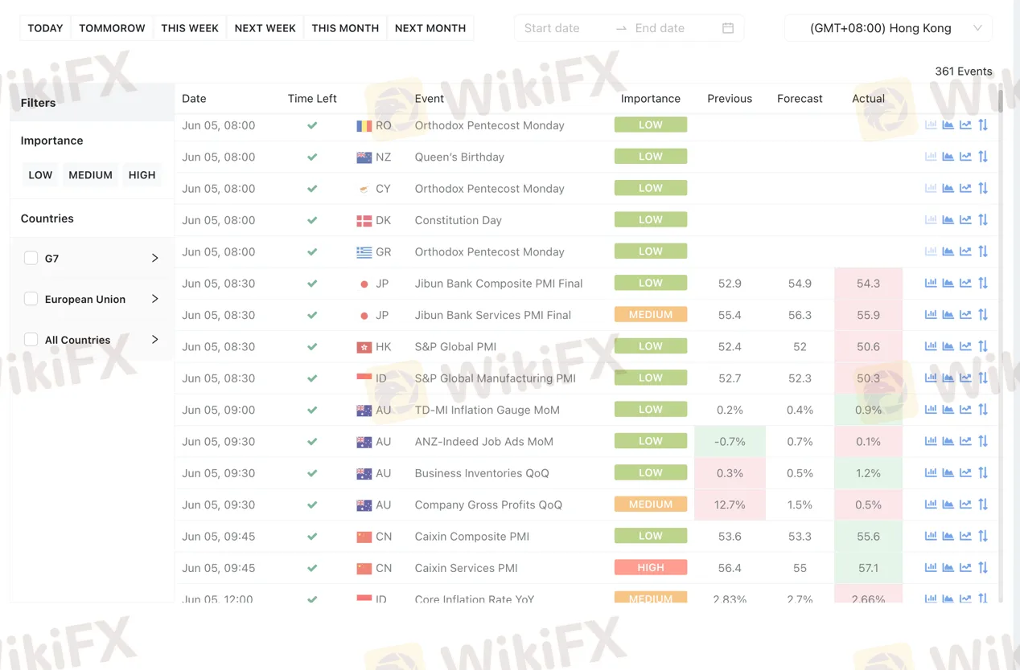Click MEDIUM badge on Jibun Bank Services PMI Final
The image size is (1020, 670).
651,315
